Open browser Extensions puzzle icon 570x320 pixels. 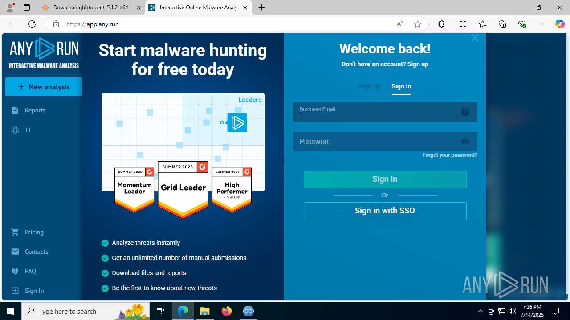tap(441, 24)
